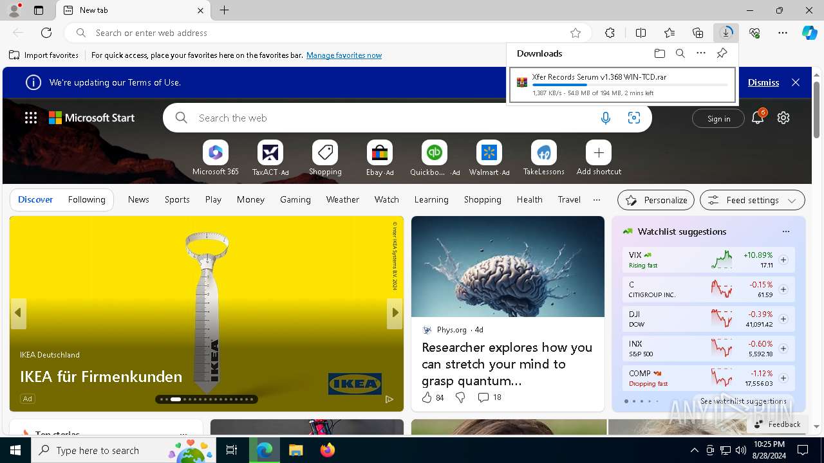
Task: Click the Serum download progress bar
Action: click(x=630, y=85)
